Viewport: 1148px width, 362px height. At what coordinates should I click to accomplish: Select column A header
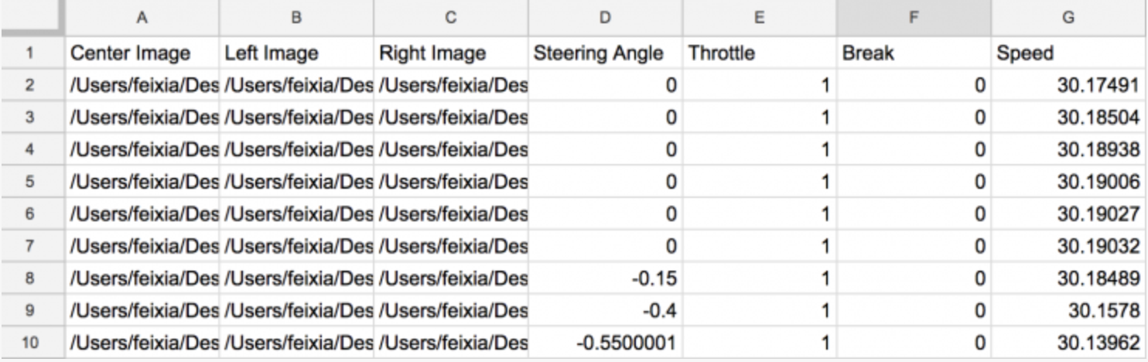pos(142,18)
